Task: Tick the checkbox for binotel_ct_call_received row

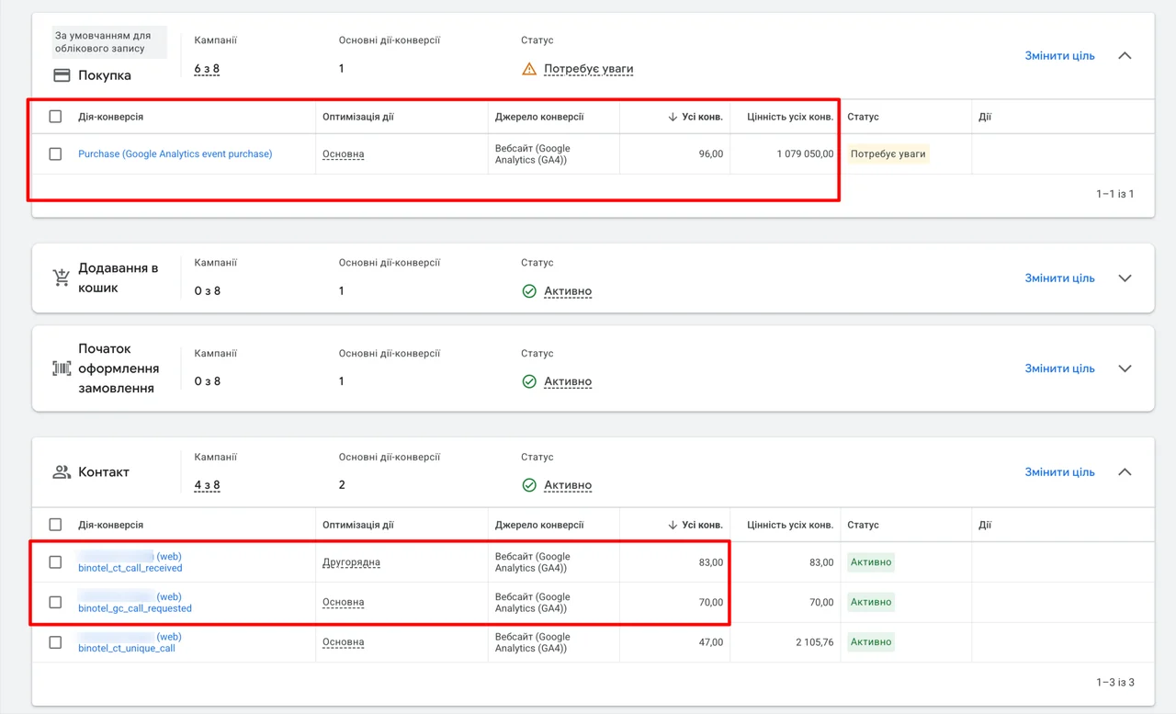Action: pyautogui.click(x=55, y=562)
